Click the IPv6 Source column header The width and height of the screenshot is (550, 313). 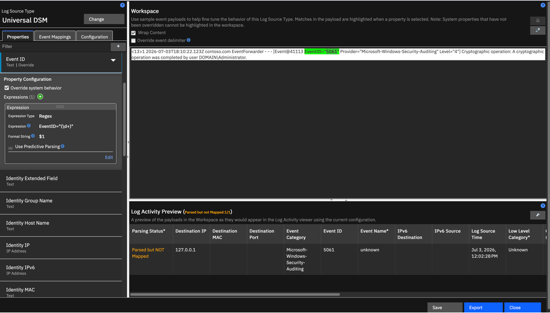451,234
